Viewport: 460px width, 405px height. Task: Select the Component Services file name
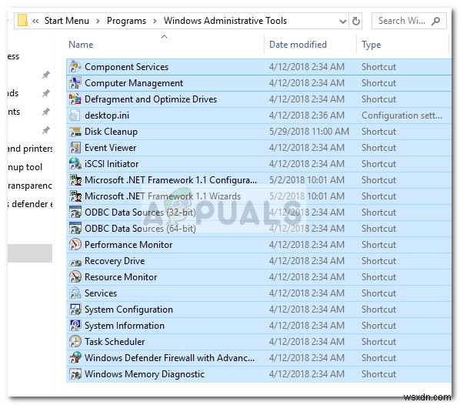point(126,67)
